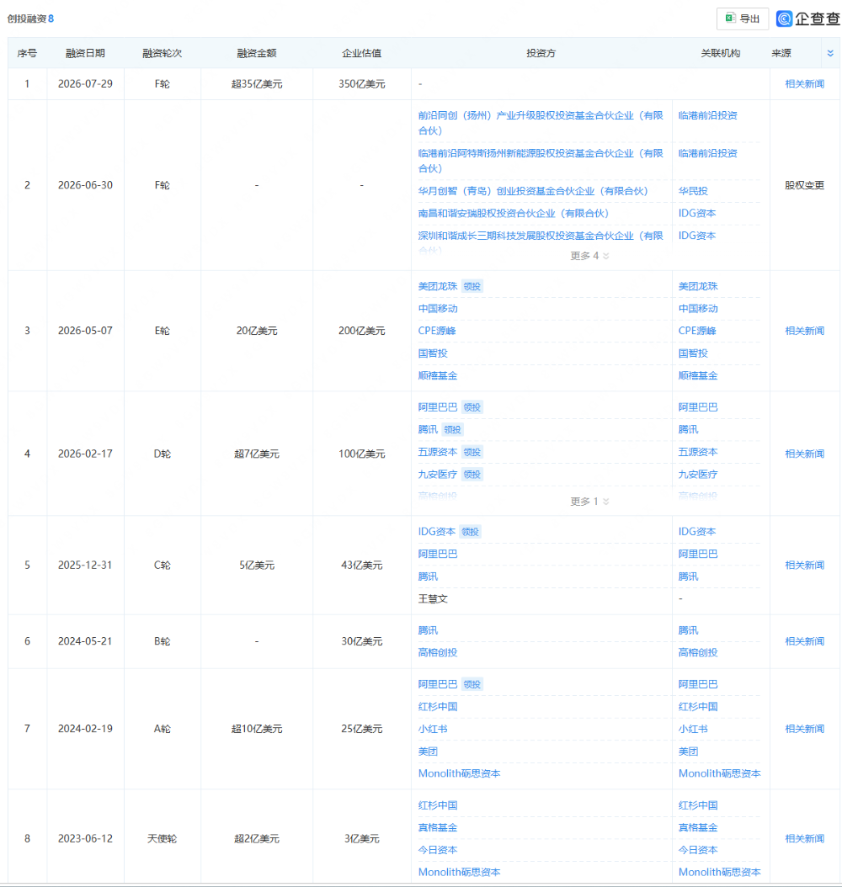Open the 华月创智（青岛）创业投资基金 link

tap(533, 191)
